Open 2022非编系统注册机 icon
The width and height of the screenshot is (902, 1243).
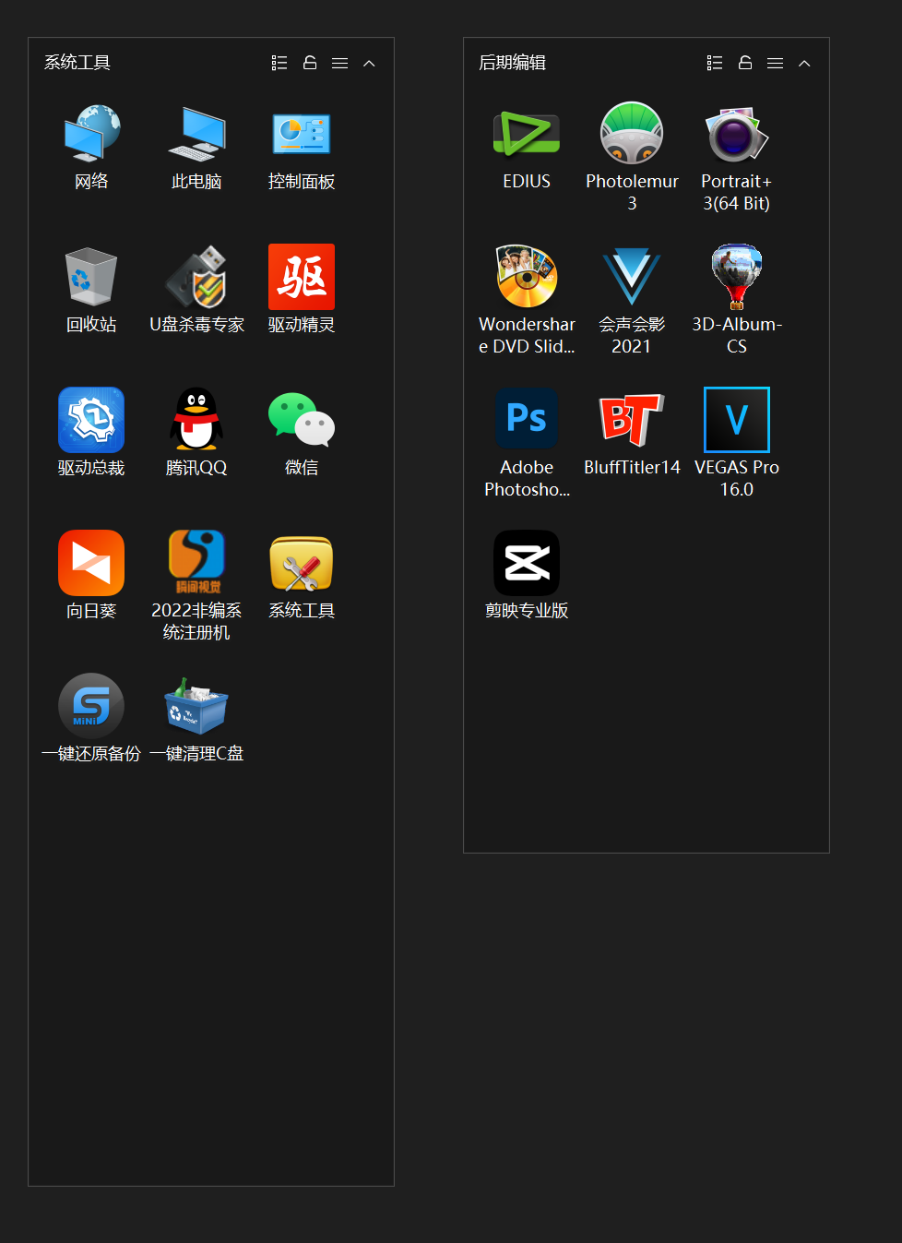(196, 563)
